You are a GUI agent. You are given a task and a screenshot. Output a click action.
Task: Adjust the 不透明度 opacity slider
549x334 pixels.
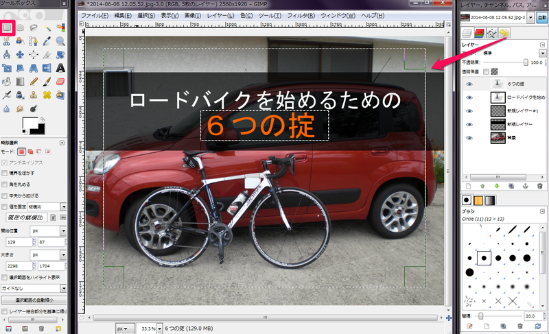click(506, 62)
